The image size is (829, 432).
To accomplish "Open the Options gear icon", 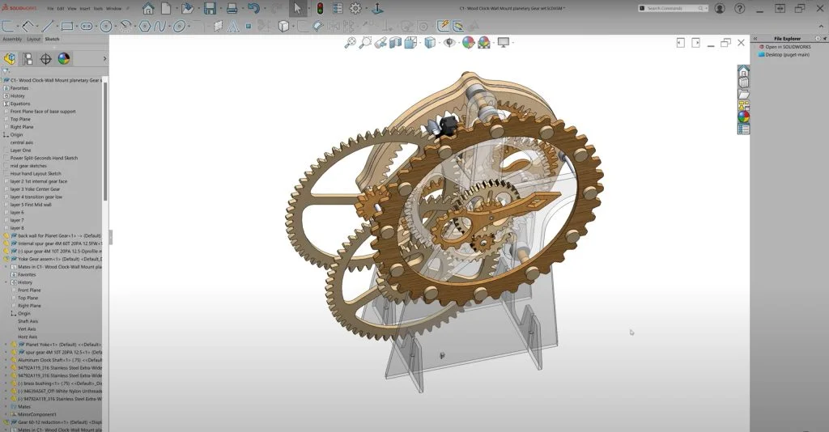I will (x=355, y=8).
